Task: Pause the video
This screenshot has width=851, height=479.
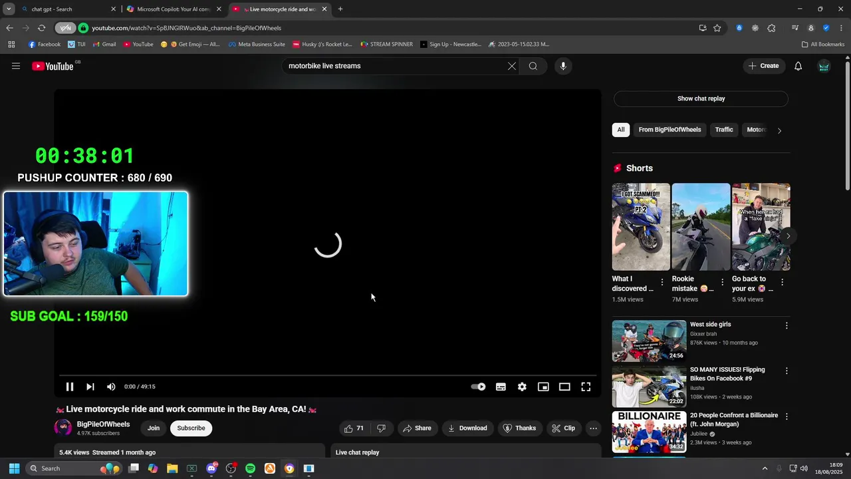Action: point(70,387)
